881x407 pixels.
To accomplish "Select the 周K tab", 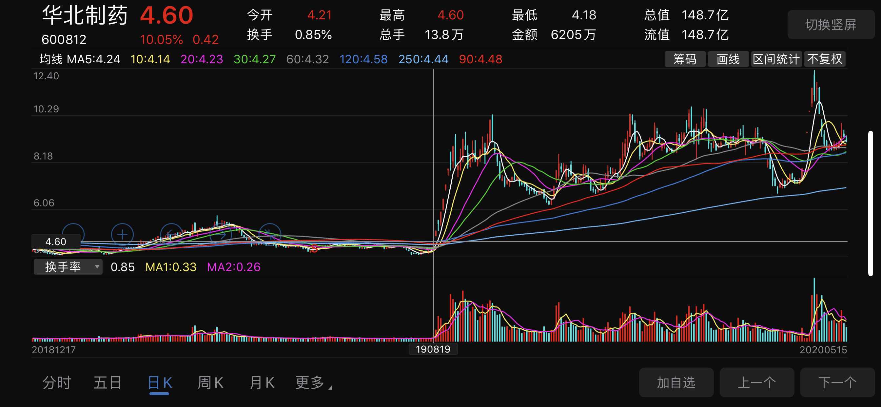I will (x=211, y=383).
